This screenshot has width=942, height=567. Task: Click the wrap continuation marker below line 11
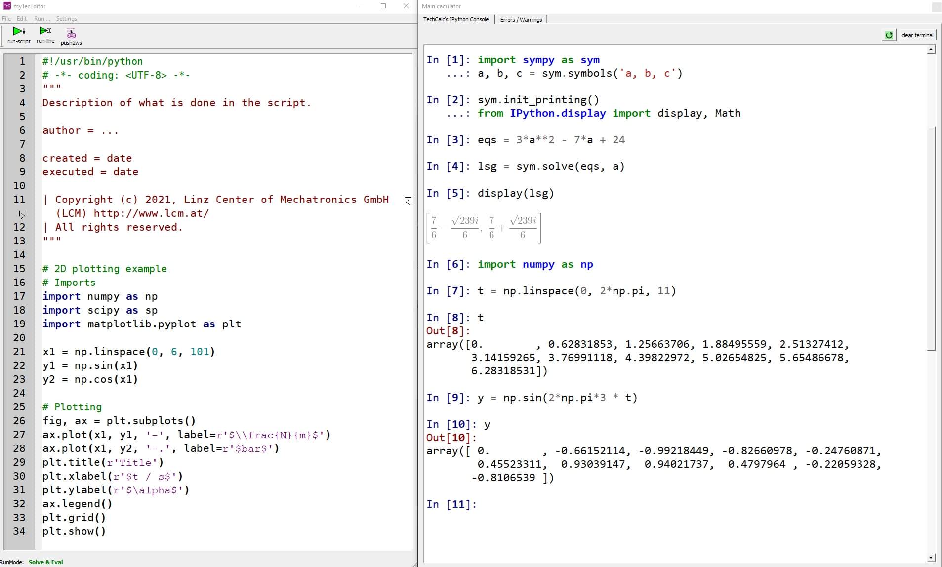click(x=22, y=214)
